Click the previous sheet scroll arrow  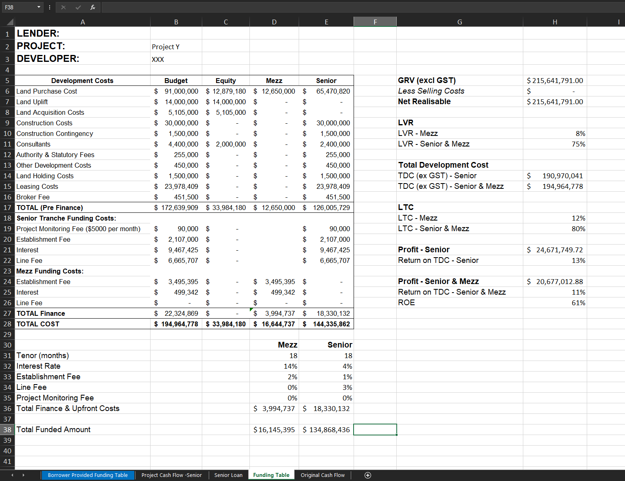(12, 475)
